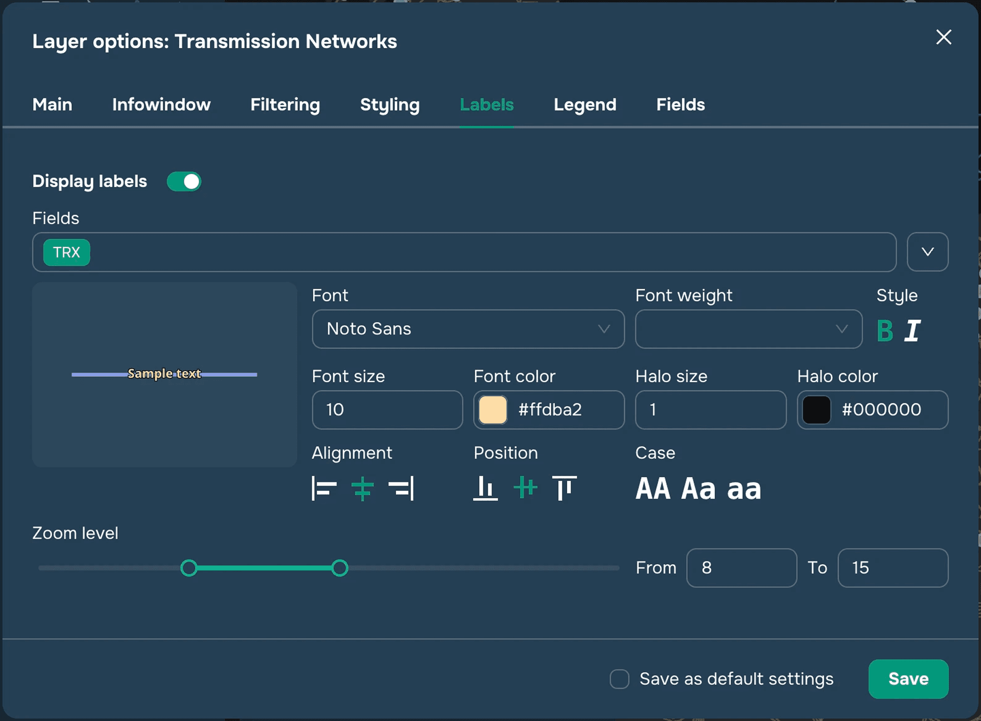The image size is (981, 721).
Task: Set label position to top
Action: (x=564, y=488)
